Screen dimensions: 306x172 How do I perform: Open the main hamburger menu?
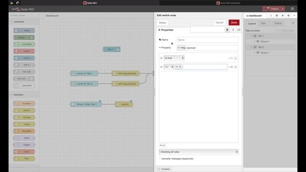tap(292, 9)
